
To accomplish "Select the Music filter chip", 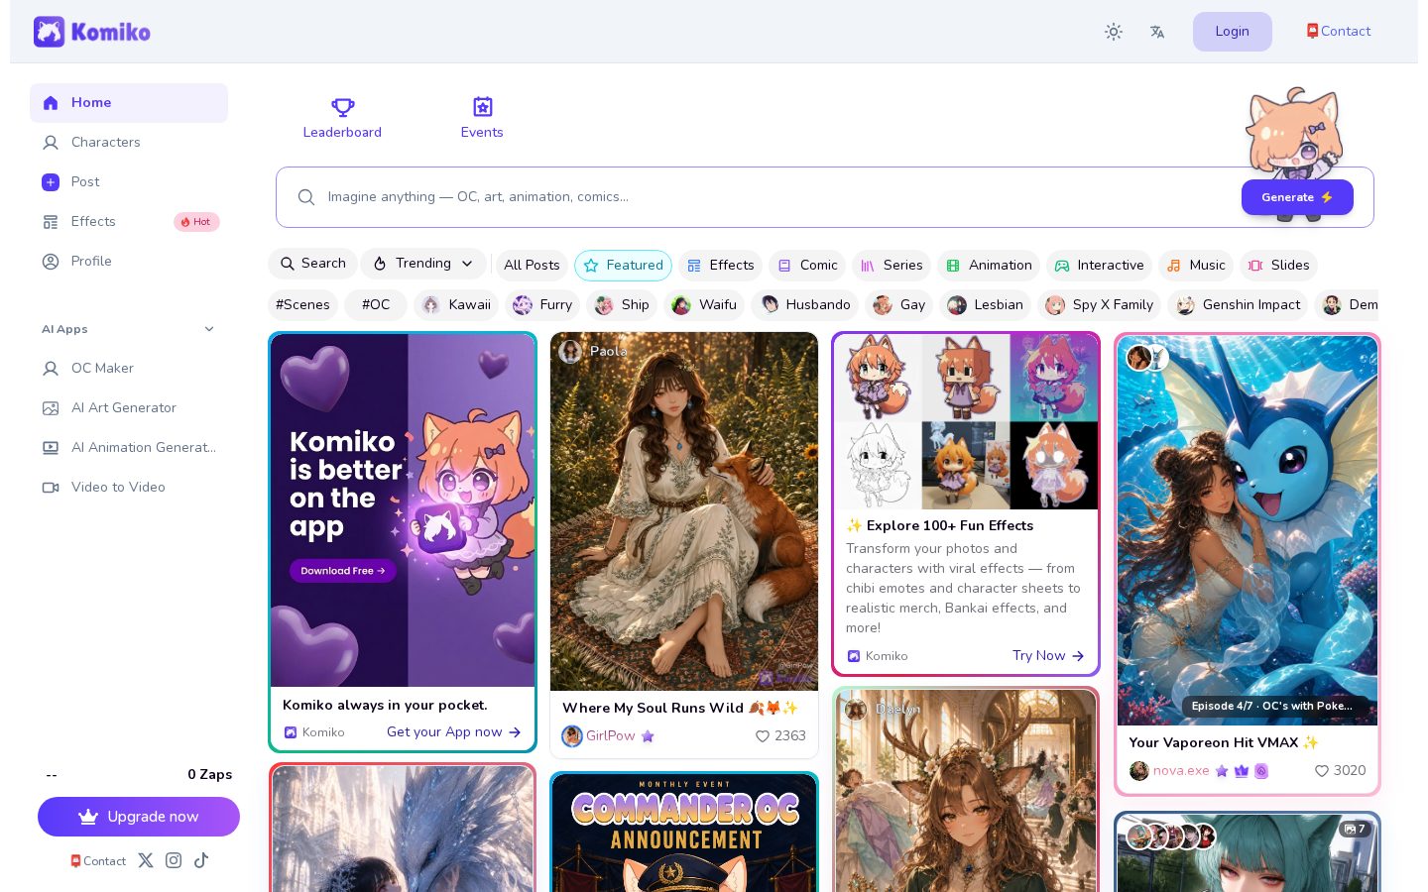I will 1196,266.
